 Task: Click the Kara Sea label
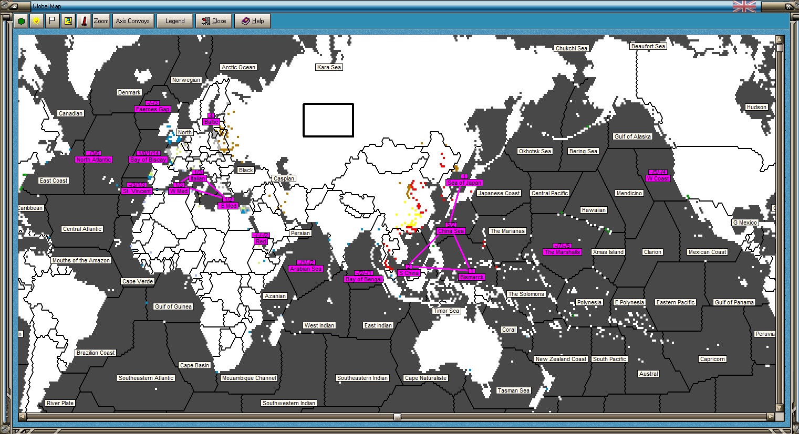(329, 67)
